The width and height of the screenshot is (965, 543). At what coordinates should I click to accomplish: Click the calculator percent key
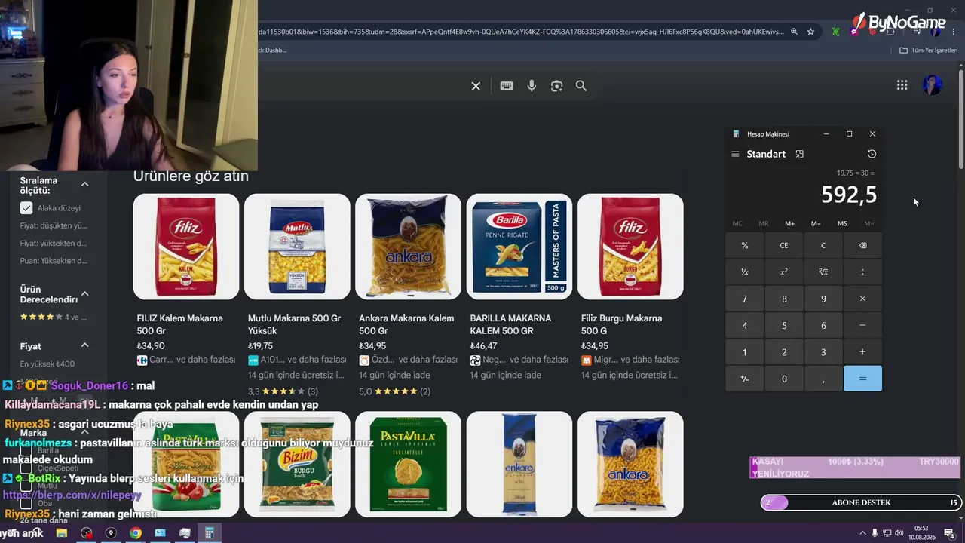[x=745, y=245]
